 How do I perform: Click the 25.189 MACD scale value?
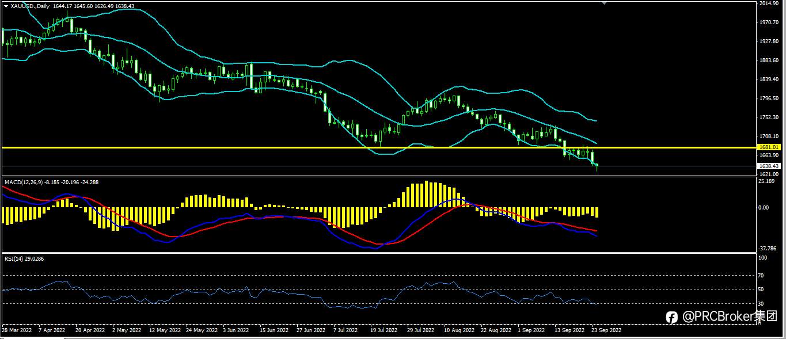768,181
